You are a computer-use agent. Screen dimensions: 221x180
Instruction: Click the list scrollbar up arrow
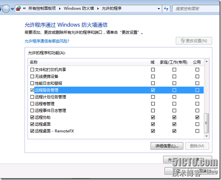[207, 61]
